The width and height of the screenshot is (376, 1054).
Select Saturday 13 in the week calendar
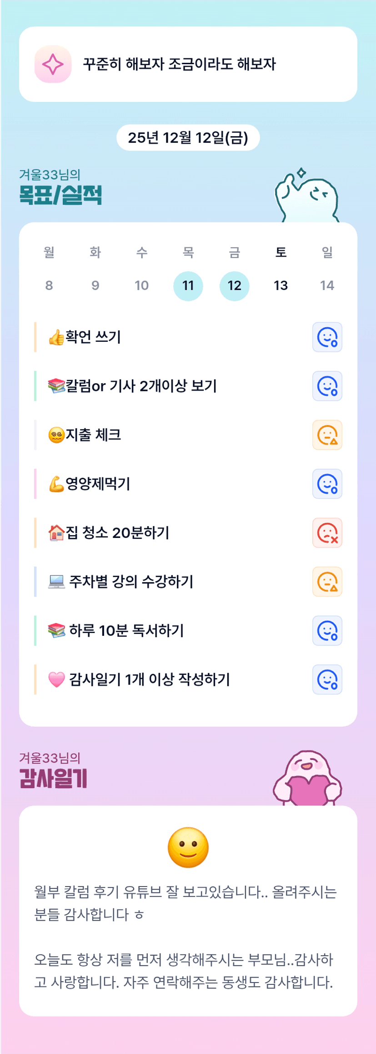281,286
